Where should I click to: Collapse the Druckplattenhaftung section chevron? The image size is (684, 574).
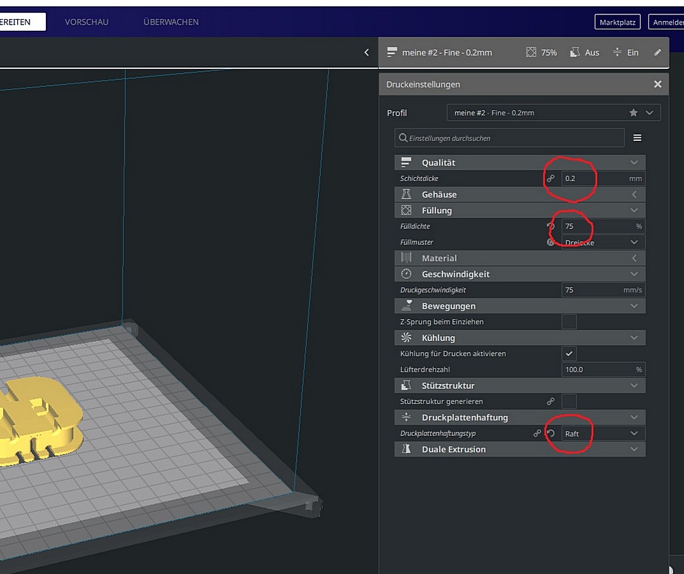pos(634,417)
